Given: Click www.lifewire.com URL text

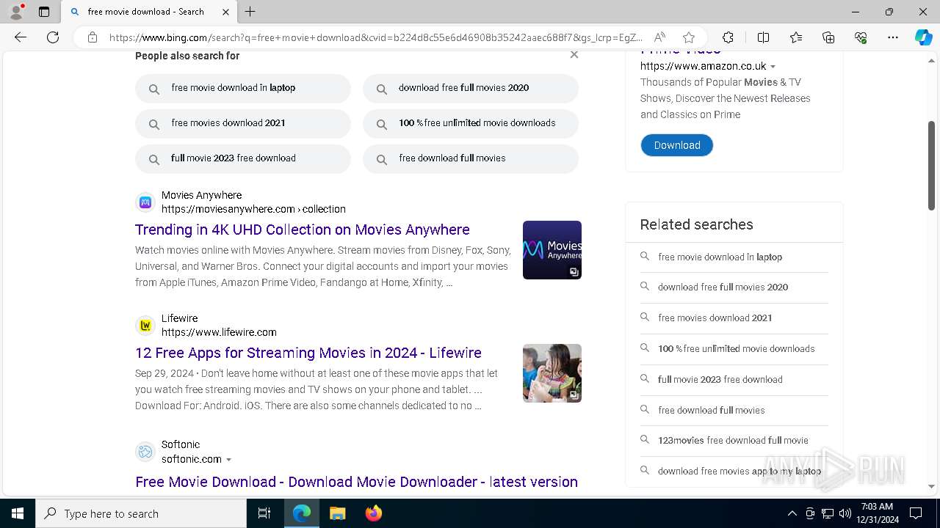Looking at the screenshot, I should click(219, 332).
